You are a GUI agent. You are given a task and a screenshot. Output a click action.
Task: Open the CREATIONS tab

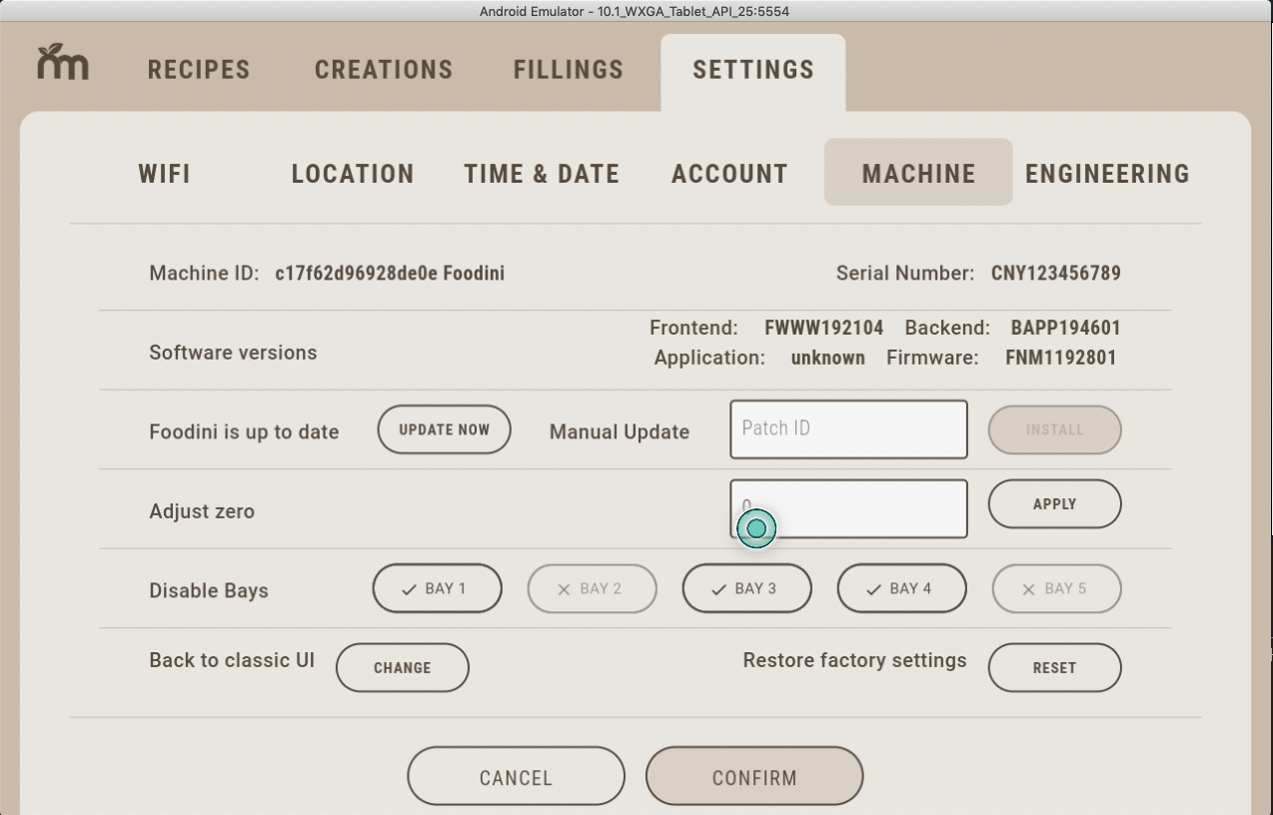pyautogui.click(x=383, y=69)
